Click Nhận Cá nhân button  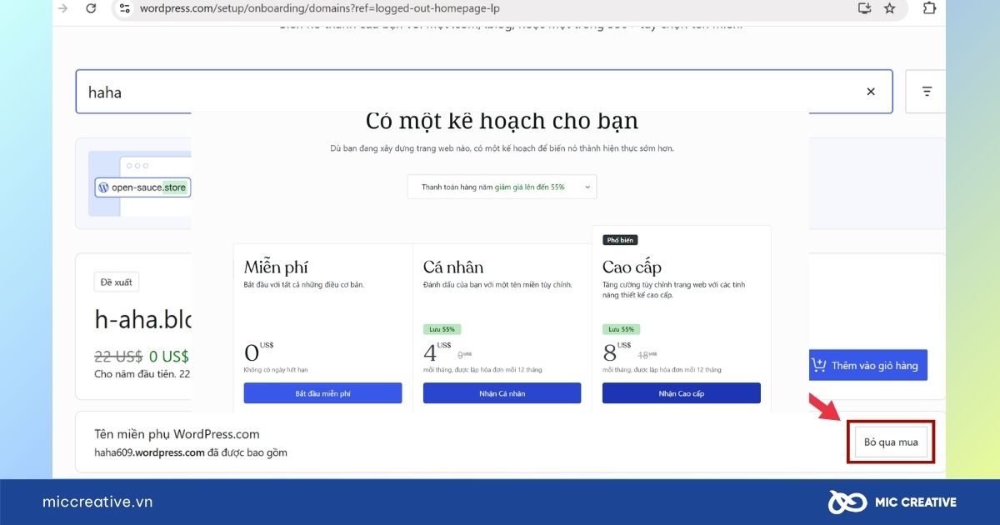[502, 393]
